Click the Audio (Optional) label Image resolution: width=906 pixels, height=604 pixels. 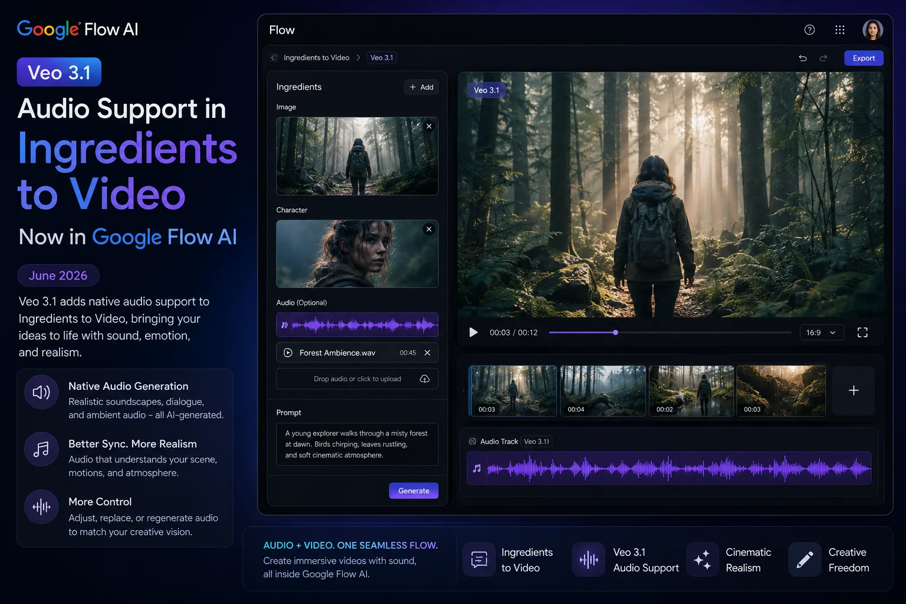coord(301,303)
